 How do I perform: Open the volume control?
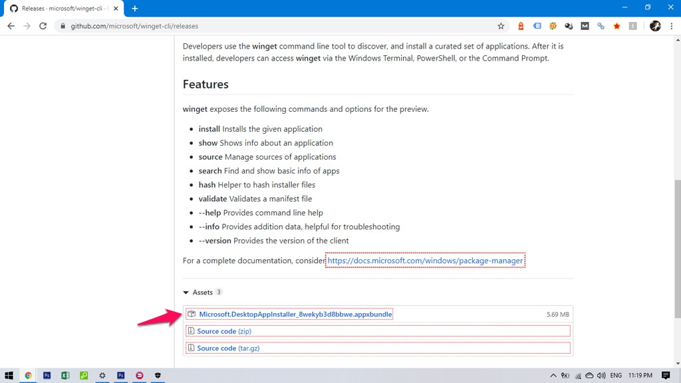point(601,375)
